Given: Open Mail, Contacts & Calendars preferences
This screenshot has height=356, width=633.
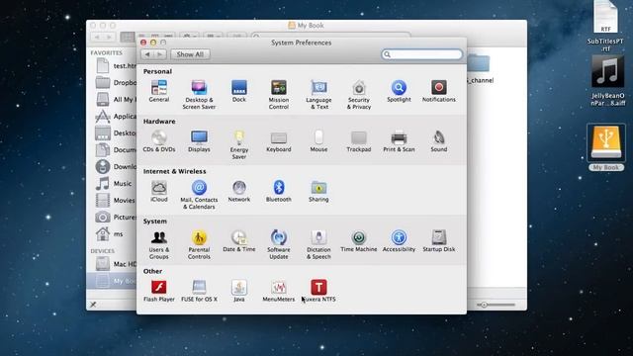Looking at the screenshot, I should [x=199, y=195].
